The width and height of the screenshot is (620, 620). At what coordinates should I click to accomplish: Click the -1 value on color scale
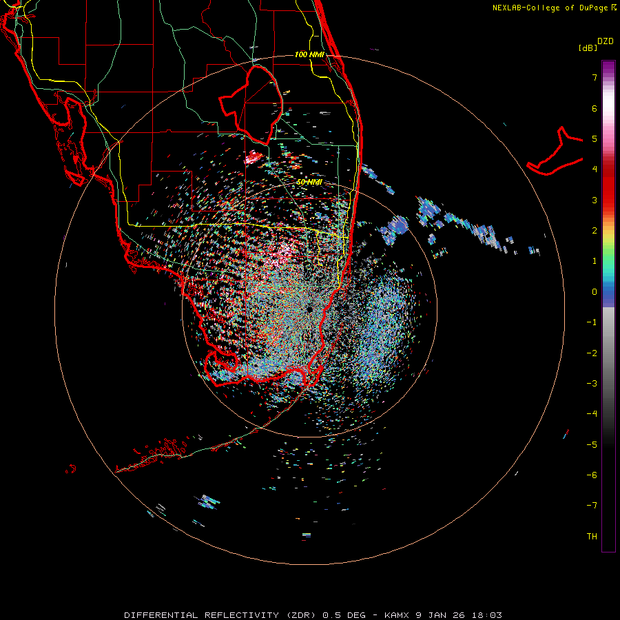pos(592,322)
